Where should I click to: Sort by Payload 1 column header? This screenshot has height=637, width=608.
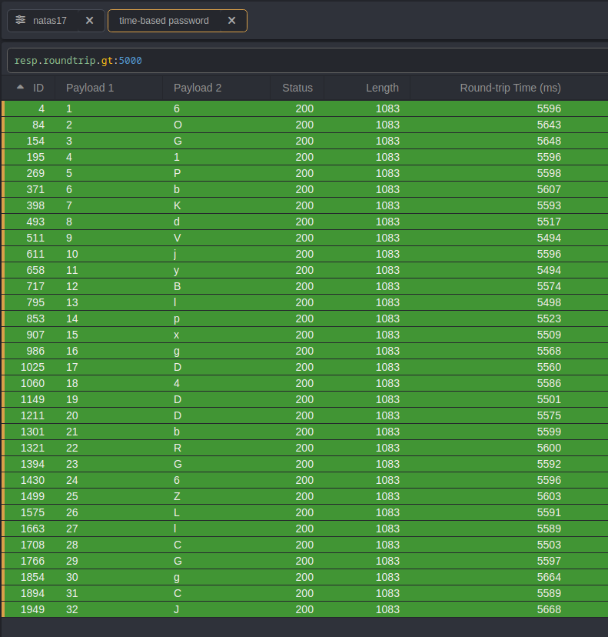pos(90,88)
